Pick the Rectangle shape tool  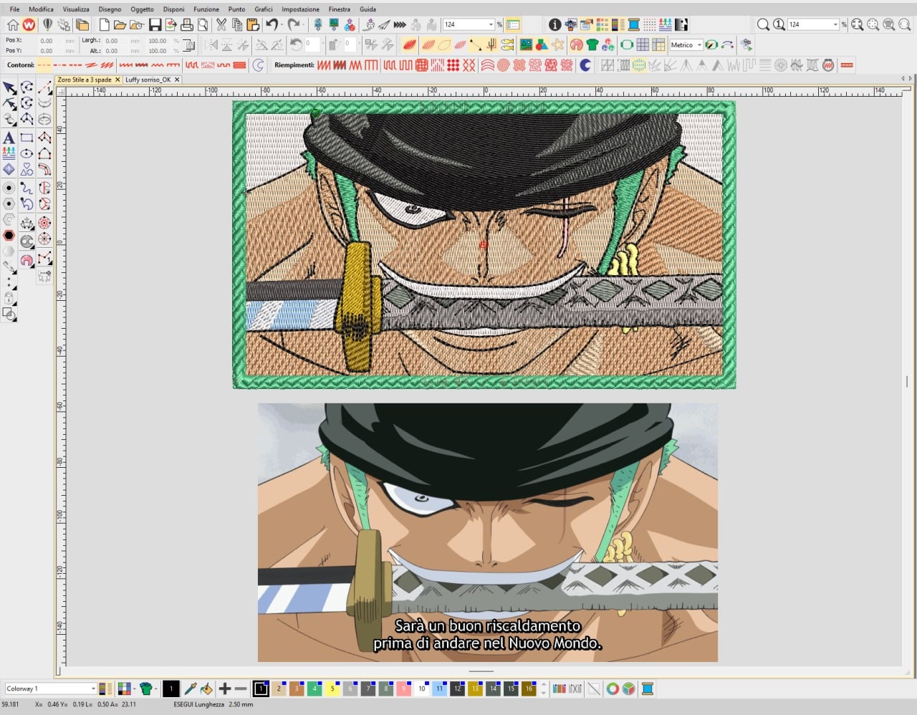pos(27,137)
